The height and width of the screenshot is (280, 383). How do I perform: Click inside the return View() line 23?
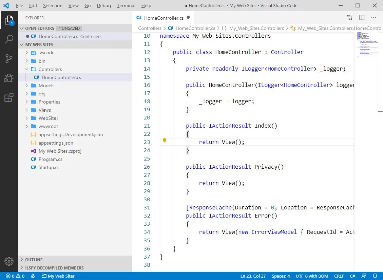coord(221,142)
